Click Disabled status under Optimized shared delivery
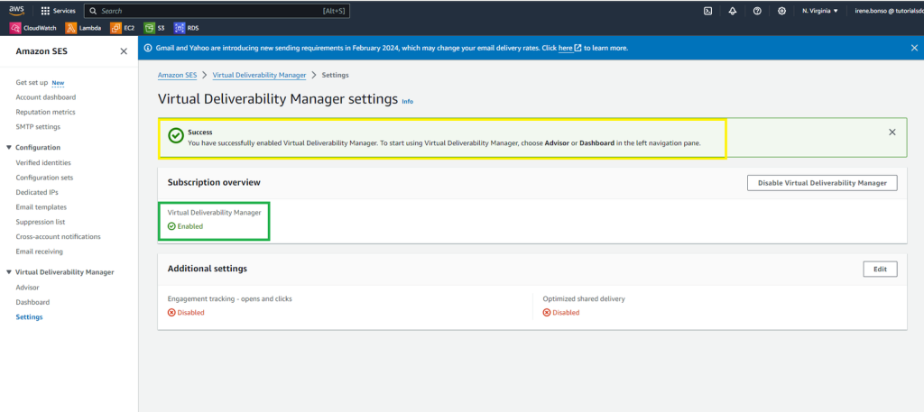 [566, 313]
